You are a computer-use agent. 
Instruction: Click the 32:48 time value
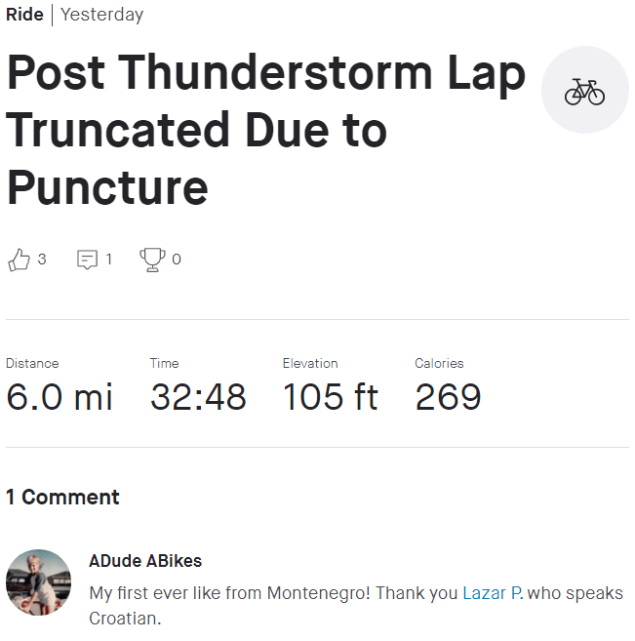tap(198, 397)
